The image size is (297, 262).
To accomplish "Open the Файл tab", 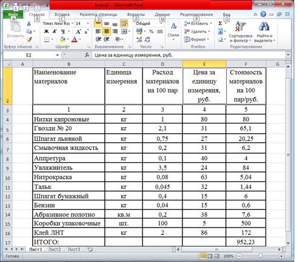I will pyautogui.click(x=13, y=15).
